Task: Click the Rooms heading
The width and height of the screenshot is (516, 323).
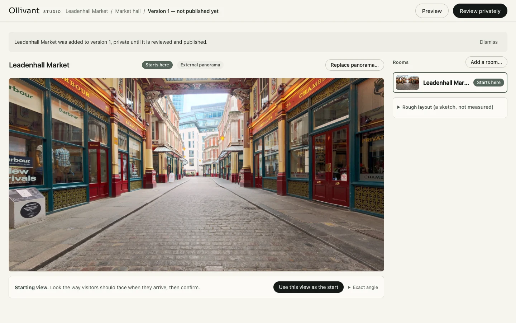Action: [401, 62]
